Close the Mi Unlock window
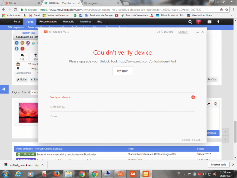The width and height of the screenshot is (237, 178). pos(203,32)
